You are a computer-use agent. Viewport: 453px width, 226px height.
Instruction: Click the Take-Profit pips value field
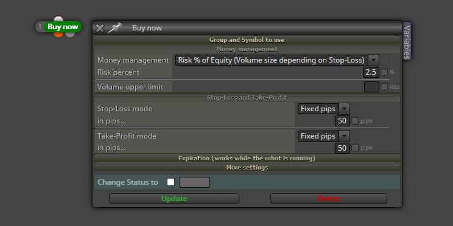click(x=342, y=148)
